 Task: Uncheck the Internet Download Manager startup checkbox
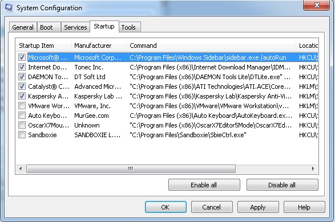pos(22,67)
